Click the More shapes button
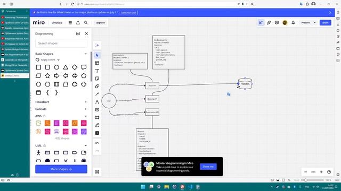 [61, 169]
